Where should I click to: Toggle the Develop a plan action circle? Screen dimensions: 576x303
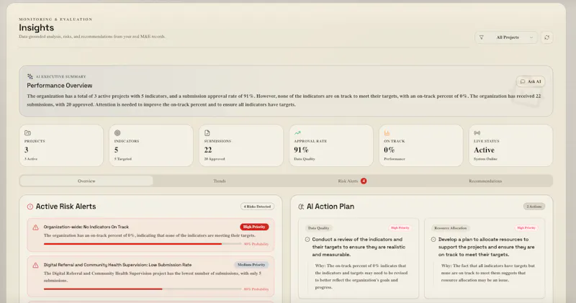(433, 240)
